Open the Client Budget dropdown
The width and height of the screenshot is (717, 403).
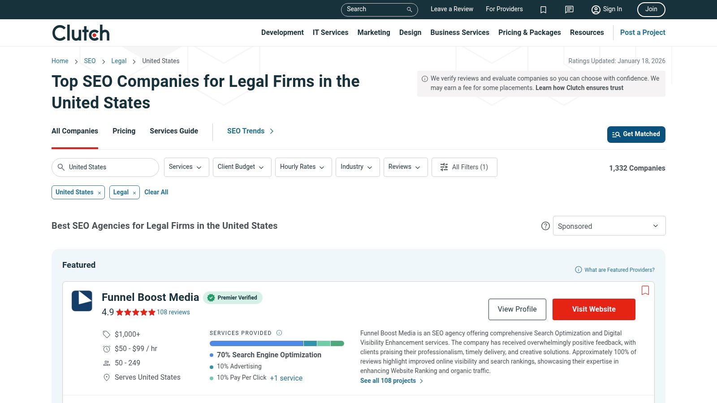(242, 167)
